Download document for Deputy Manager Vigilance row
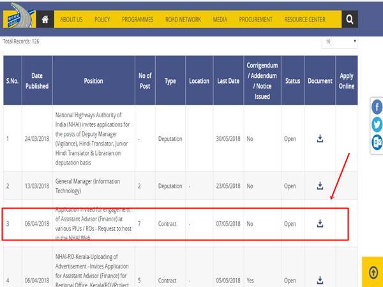The image size is (383, 287). tap(320, 138)
